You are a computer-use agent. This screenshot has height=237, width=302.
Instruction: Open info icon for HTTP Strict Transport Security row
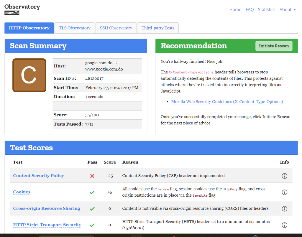click(x=285, y=225)
